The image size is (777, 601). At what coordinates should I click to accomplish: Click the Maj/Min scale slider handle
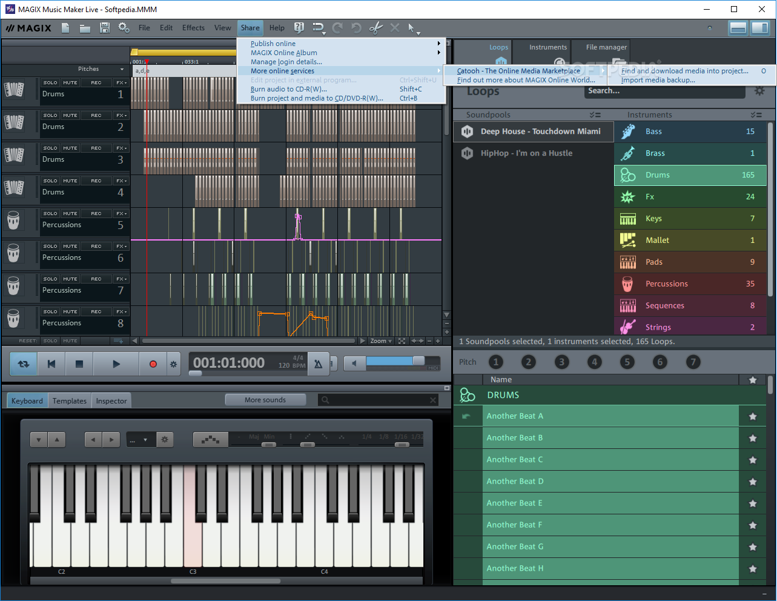269,445
